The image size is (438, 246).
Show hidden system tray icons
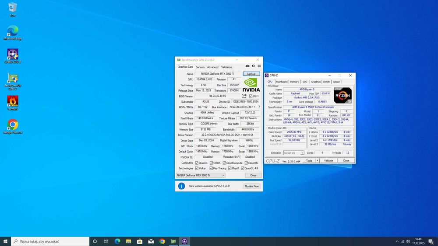click(x=397, y=241)
